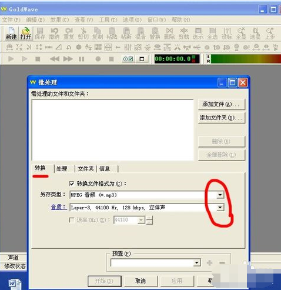The width and height of the screenshot is (281, 290).
Task: Click the 粘新 (Paste New) toolbar icon
Action: click(x=126, y=34)
